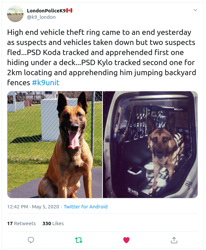This screenshot has height=250, width=206.
Task: Click the Twitter for Android source link
Action: 86,207
